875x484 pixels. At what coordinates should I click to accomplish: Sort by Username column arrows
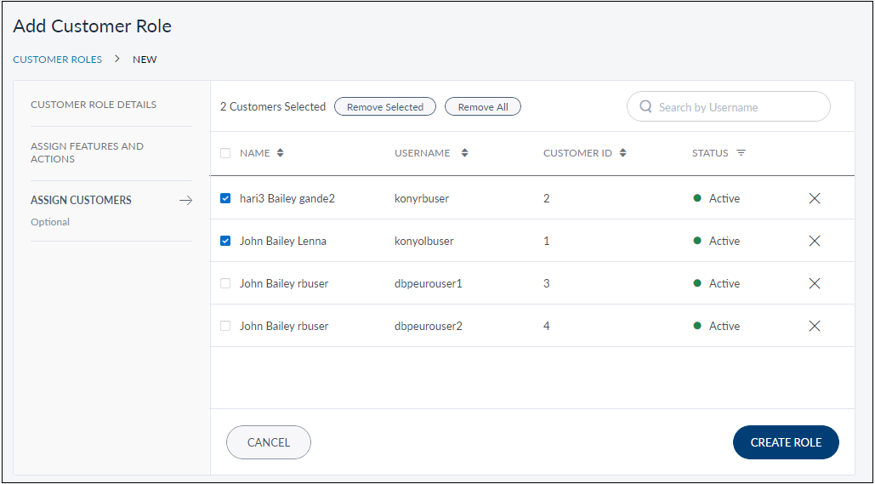point(464,153)
